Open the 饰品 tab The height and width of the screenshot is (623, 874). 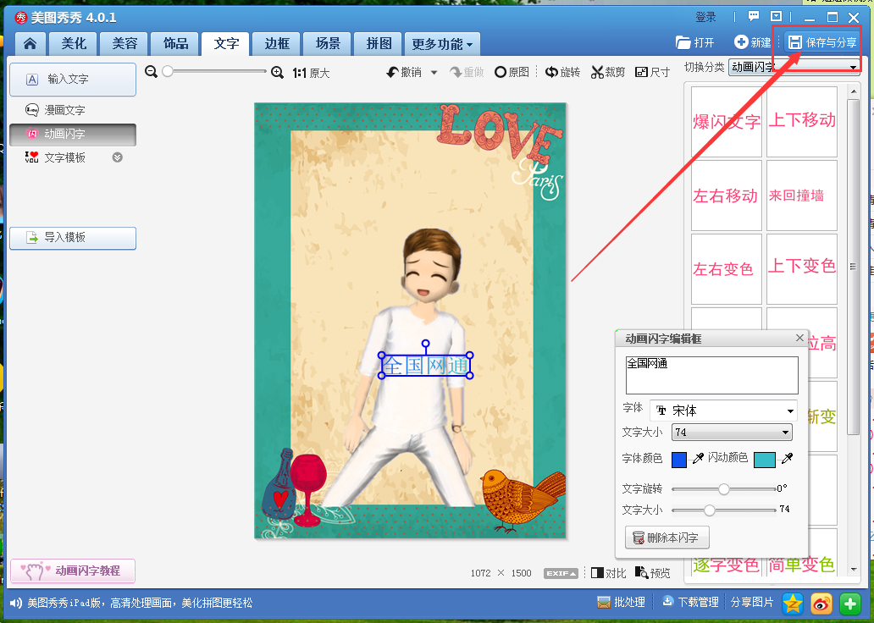tap(175, 43)
